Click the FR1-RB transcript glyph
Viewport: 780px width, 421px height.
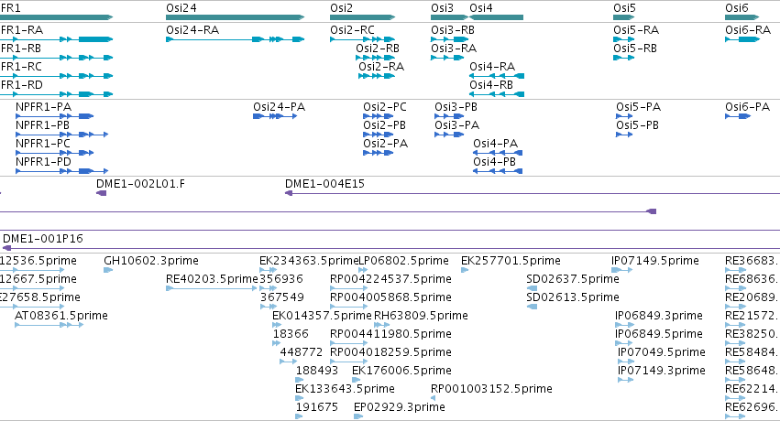pos(56,58)
